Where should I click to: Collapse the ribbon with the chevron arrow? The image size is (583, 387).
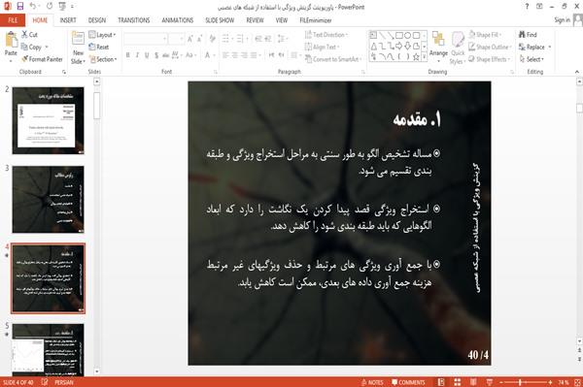576,72
